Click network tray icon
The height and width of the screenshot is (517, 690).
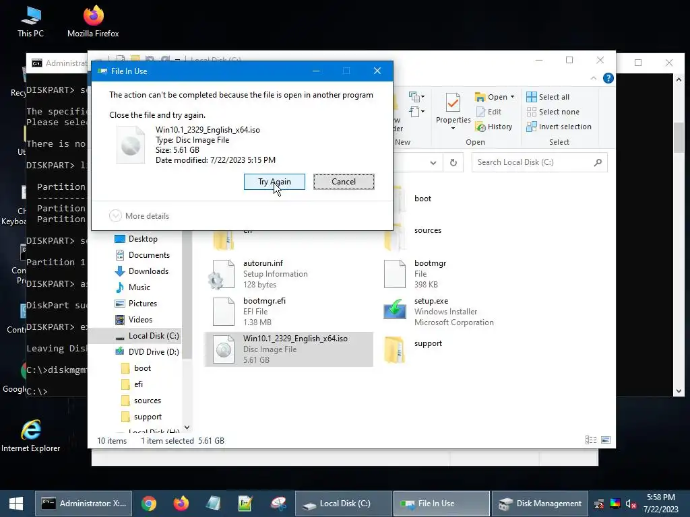tap(599, 504)
